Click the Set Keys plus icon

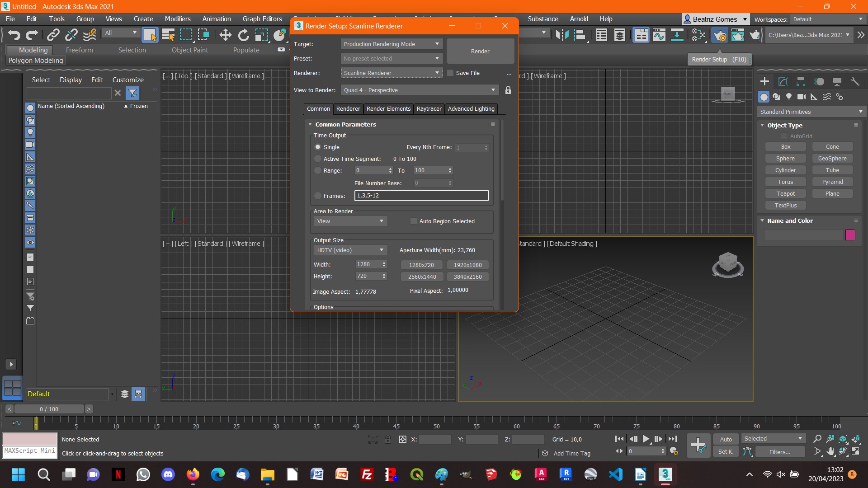[698, 445]
